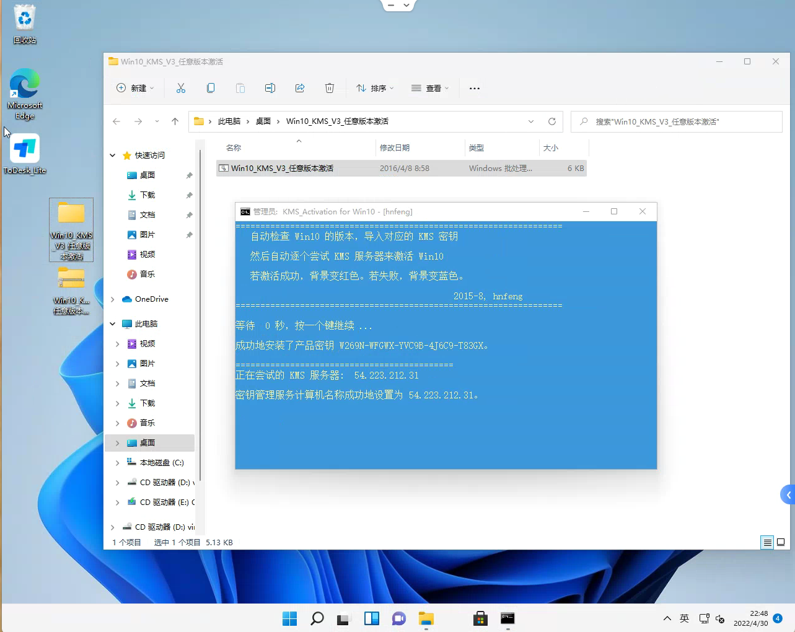The image size is (795, 632).
Task: Switch to large icons view layout icon
Action: (781, 542)
